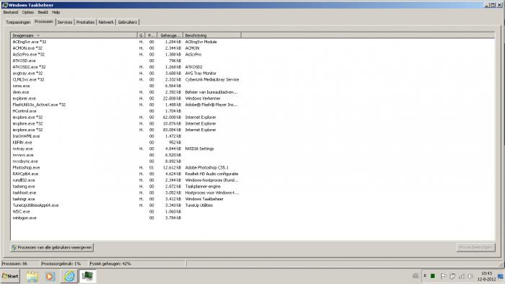The width and height of the screenshot is (505, 284).
Task: Sort by the P... CPU column header
Action: pyautogui.click(x=151, y=35)
